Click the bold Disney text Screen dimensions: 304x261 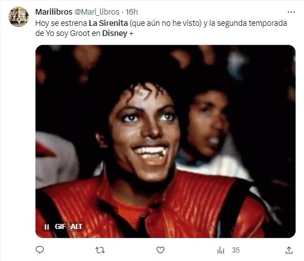click(114, 33)
